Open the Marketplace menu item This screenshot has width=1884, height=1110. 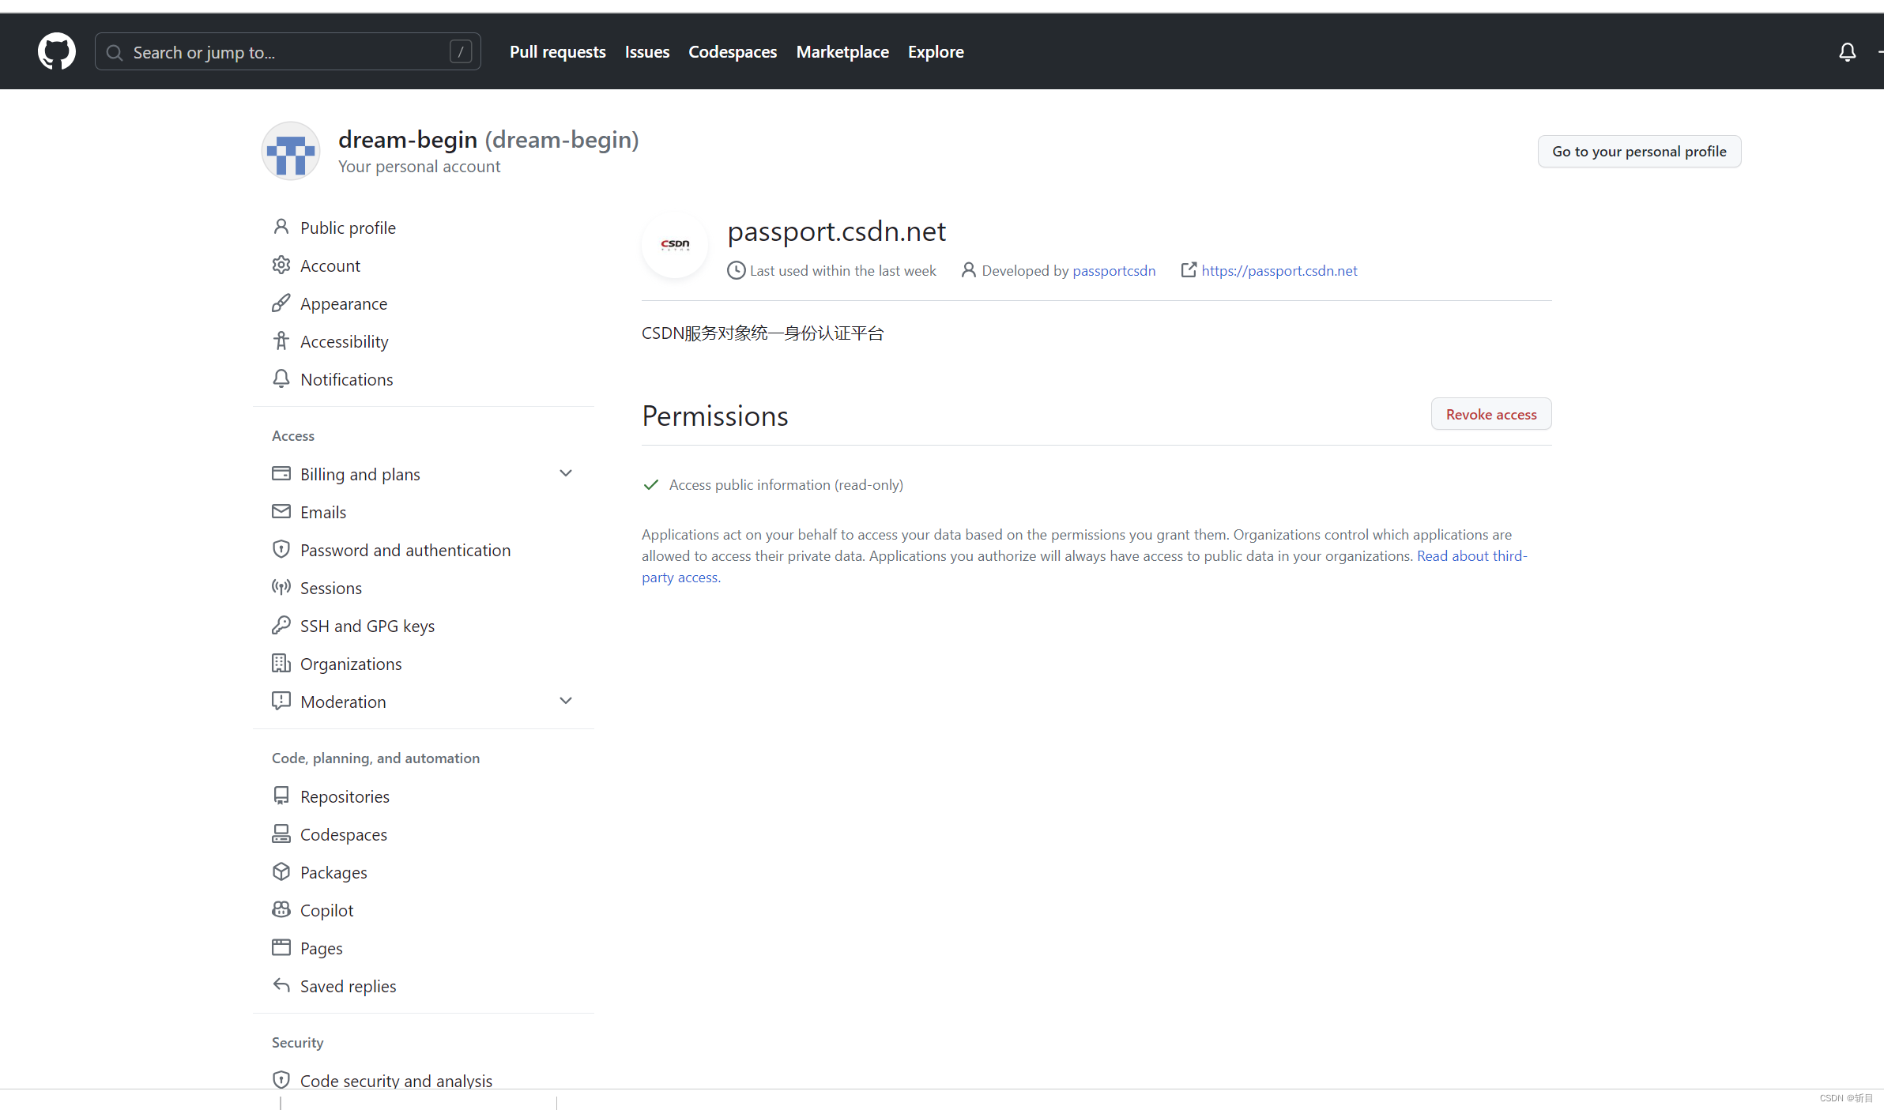point(842,51)
